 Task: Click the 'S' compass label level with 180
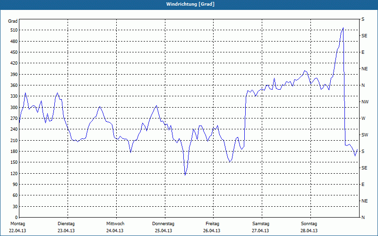point(363,151)
